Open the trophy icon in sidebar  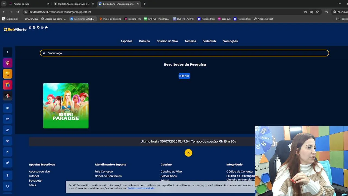(x=7, y=74)
